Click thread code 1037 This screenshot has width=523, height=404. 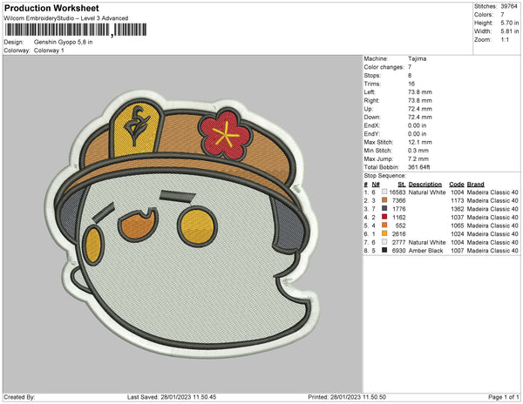[x=458, y=217]
